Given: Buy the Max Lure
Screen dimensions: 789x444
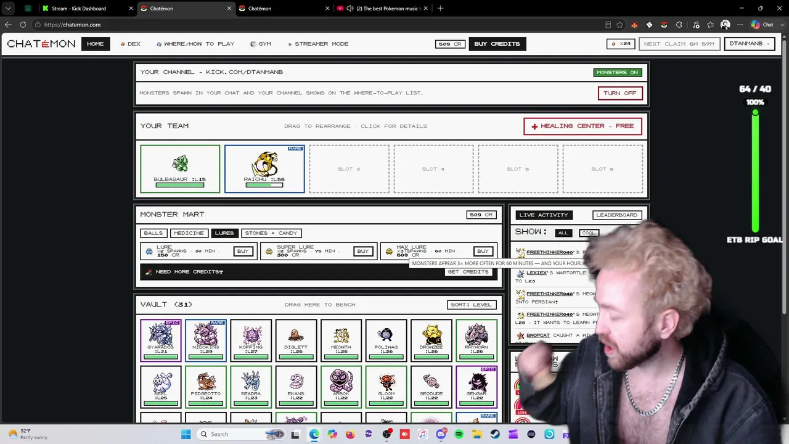Looking at the screenshot, I should point(483,251).
